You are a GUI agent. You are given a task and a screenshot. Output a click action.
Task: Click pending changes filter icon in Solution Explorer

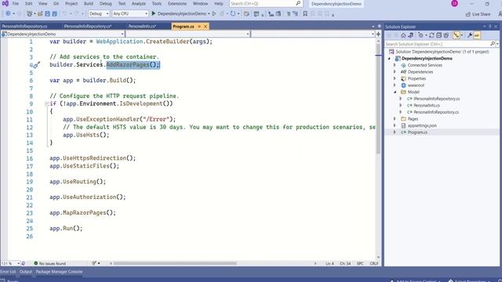421,35
